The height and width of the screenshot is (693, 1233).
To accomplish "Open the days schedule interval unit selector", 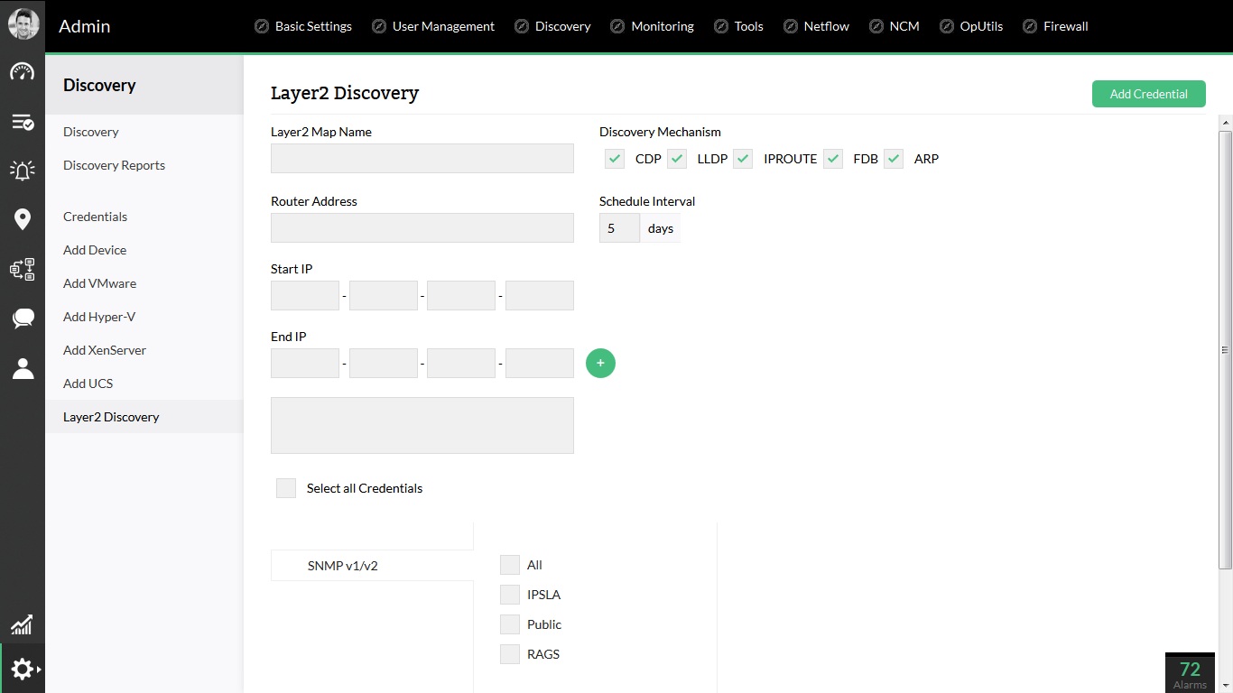I will [661, 228].
